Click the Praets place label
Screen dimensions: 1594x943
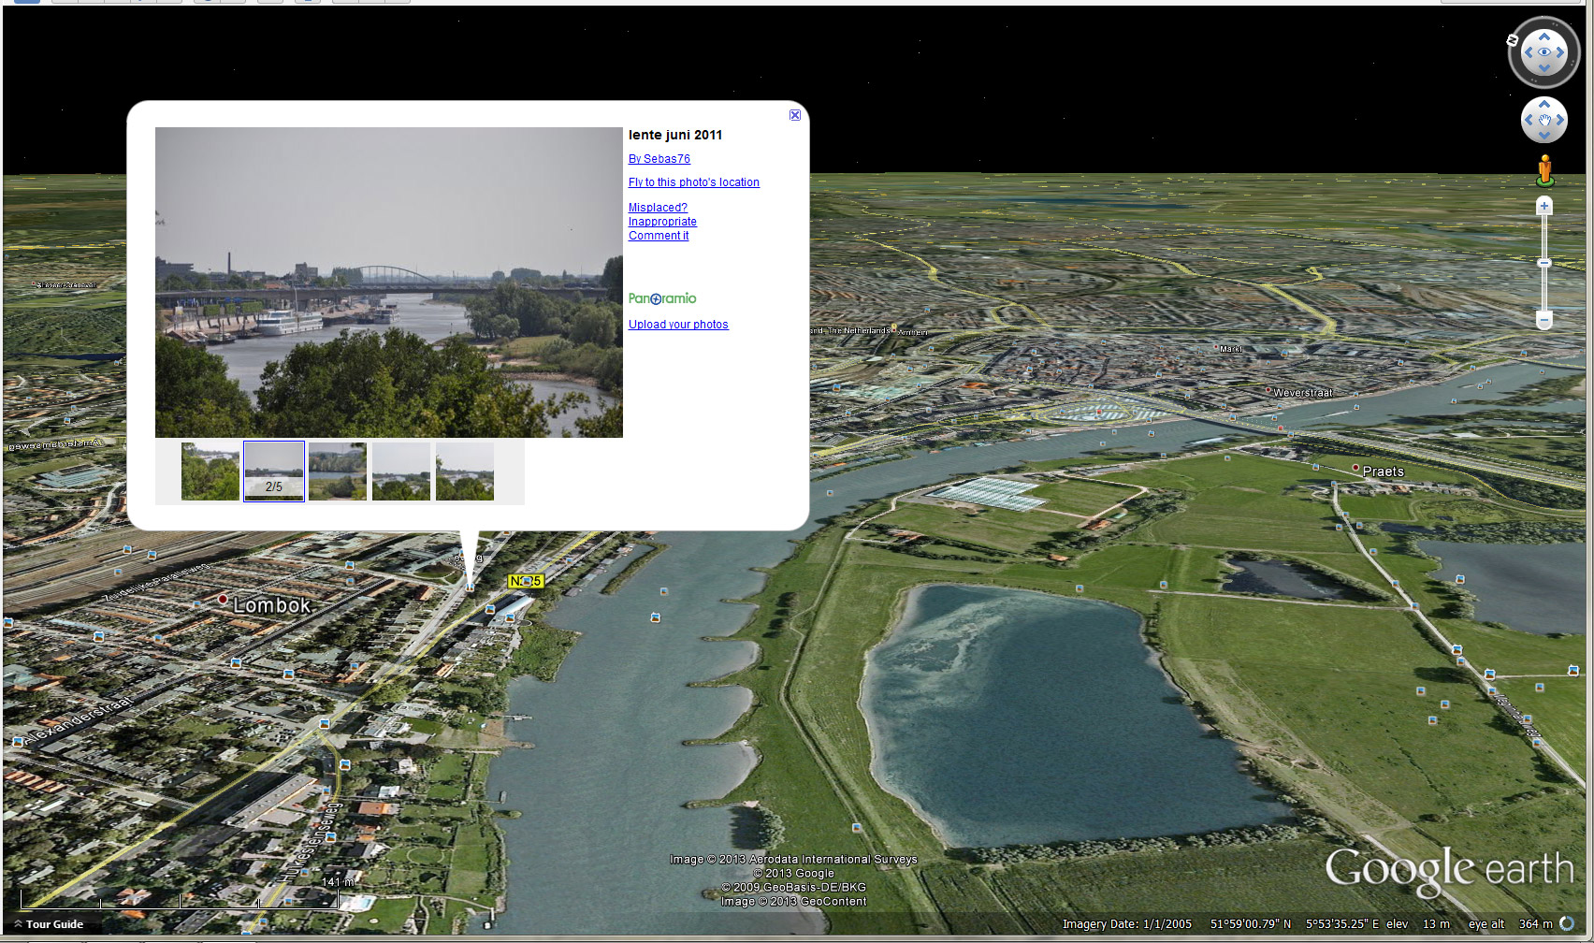[1384, 471]
